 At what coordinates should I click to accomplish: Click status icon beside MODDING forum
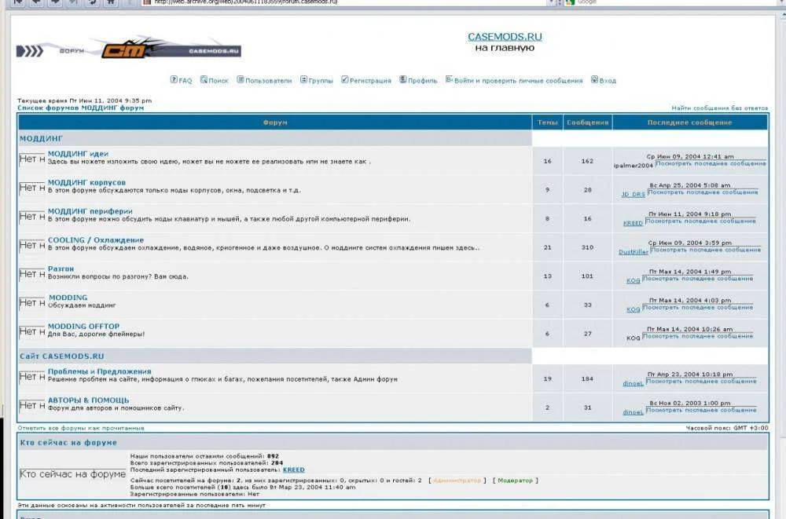[32, 302]
